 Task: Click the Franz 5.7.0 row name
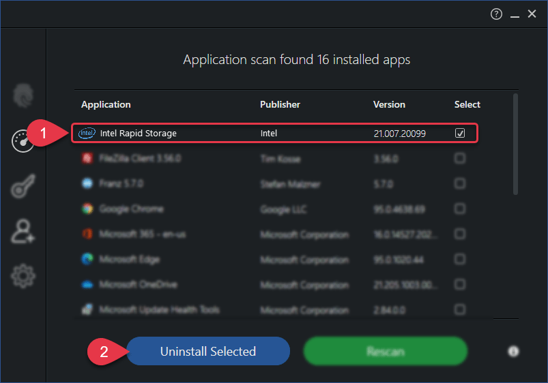pyautogui.click(x=121, y=183)
